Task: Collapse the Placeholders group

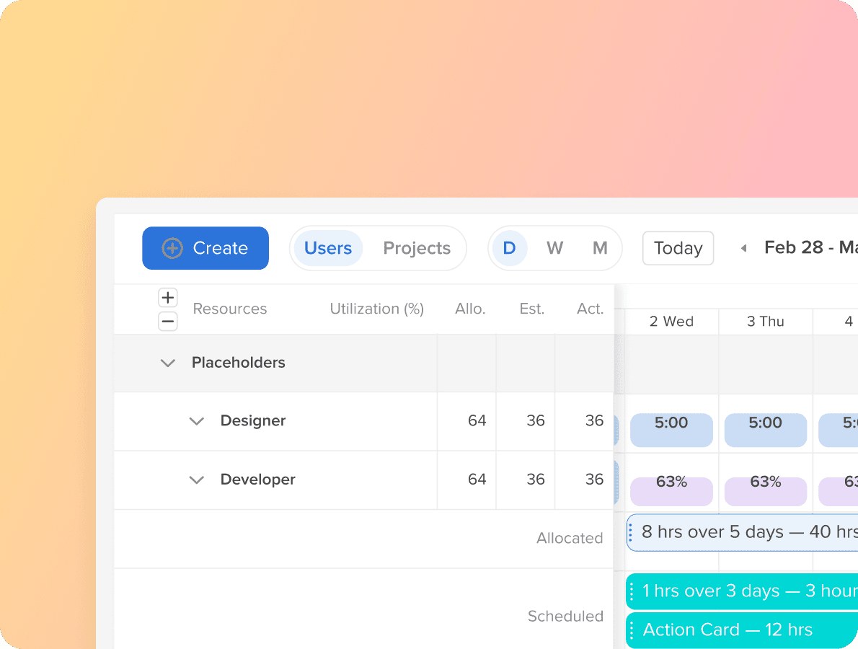Action: [x=168, y=363]
